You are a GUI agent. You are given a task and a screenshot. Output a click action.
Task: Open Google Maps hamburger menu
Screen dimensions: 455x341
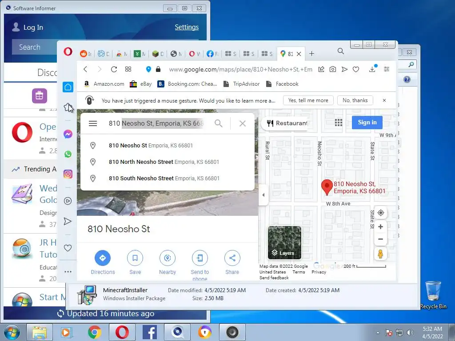[93, 123]
